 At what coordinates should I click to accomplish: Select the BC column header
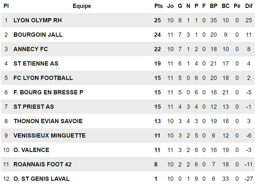coord(226,6)
